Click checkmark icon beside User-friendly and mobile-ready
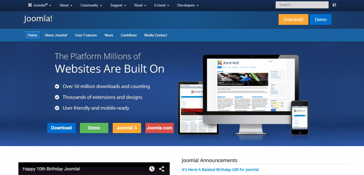 pyautogui.click(x=57, y=108)
